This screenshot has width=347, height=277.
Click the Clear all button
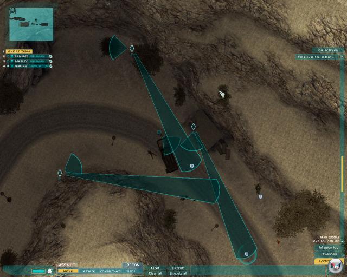coord(155,273)
